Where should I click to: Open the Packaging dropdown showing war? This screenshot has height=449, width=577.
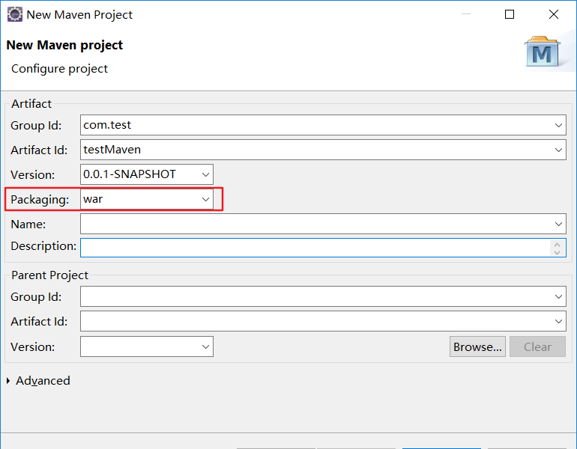(205, 199)
